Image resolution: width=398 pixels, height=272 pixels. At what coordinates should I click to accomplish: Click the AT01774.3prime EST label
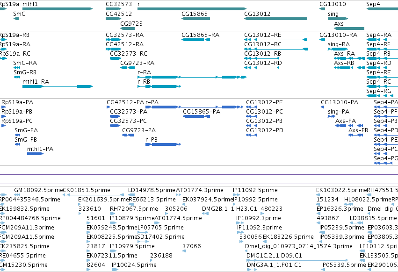(x=200, y=190)
